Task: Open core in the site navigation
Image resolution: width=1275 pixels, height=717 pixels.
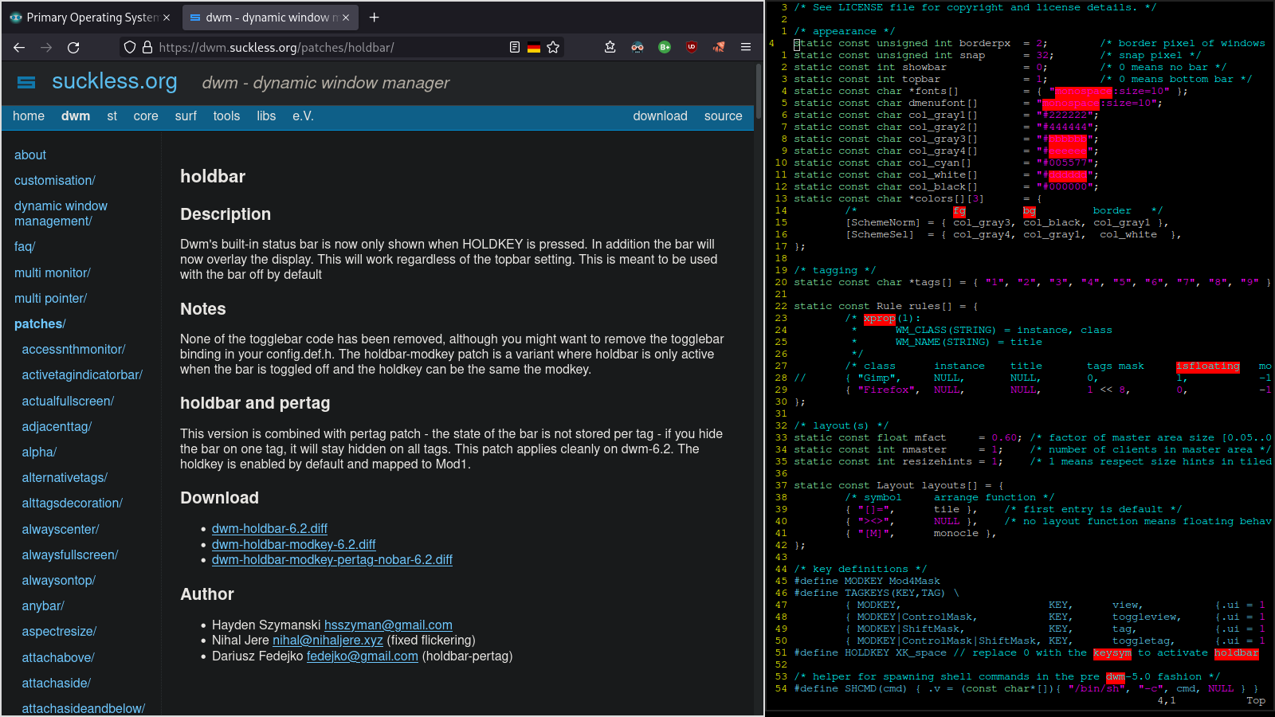Action: pyautogui.click(x=146, y=116)
